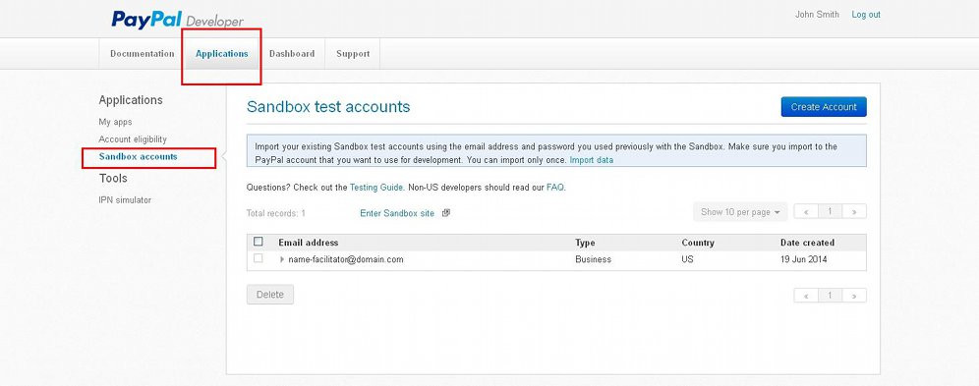Open the Support tab

pos(353,54)
